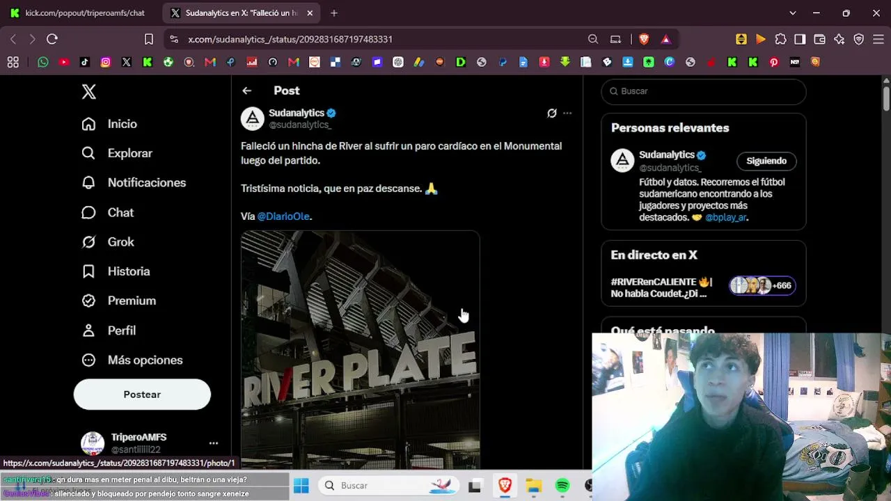Click the Grok icon on the post

click(x=552, y=113)
